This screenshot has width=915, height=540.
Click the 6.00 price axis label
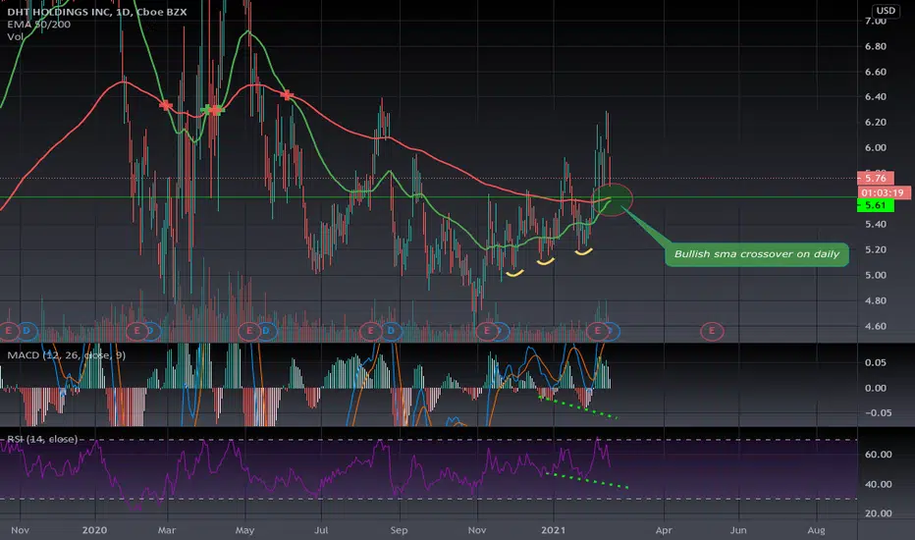coord(876,147)
